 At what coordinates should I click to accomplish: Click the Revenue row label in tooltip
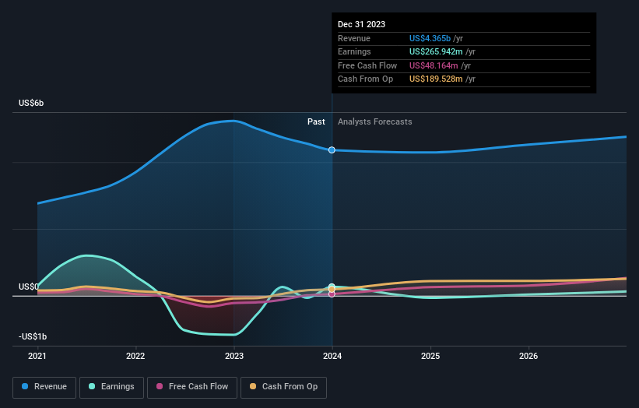pyautogui.click(x=354, y=38)
